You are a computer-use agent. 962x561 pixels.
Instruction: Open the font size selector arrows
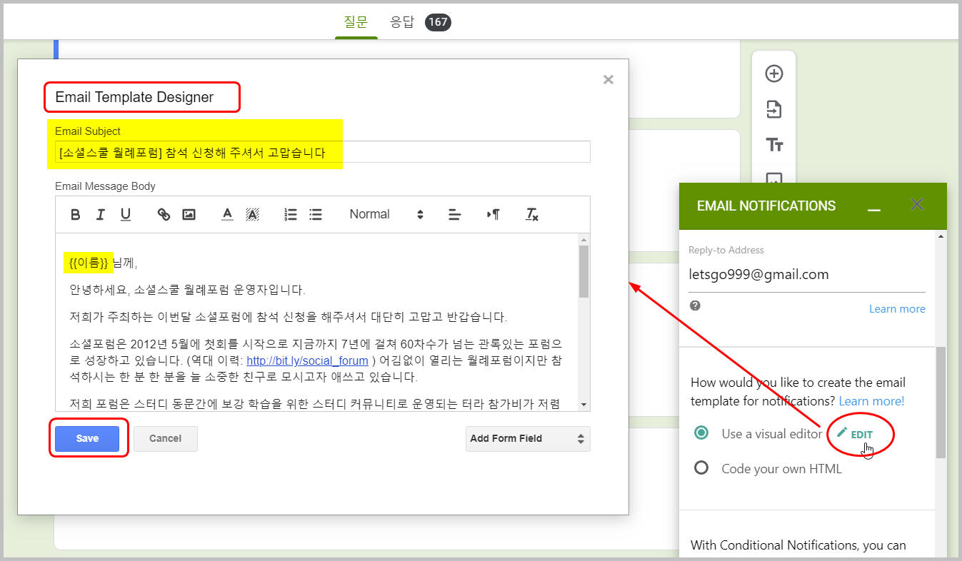tap(420, 214)
